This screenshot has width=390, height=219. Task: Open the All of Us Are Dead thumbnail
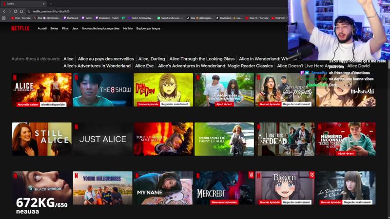(x=285, y=139)
